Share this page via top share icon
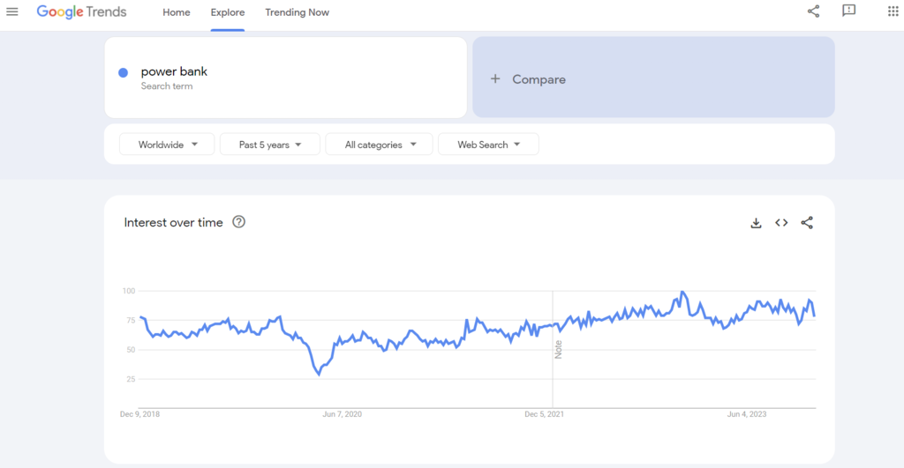Screen dimensions: 904x468 pos(813,11)
